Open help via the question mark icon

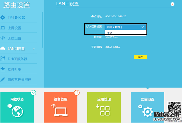(172, 4)
